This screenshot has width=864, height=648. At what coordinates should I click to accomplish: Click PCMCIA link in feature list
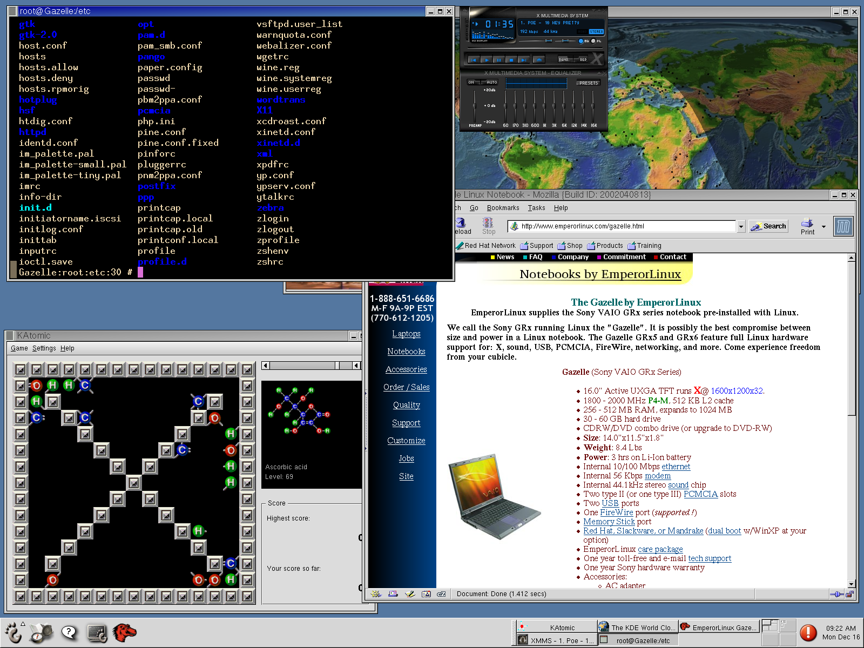[700, 494]
